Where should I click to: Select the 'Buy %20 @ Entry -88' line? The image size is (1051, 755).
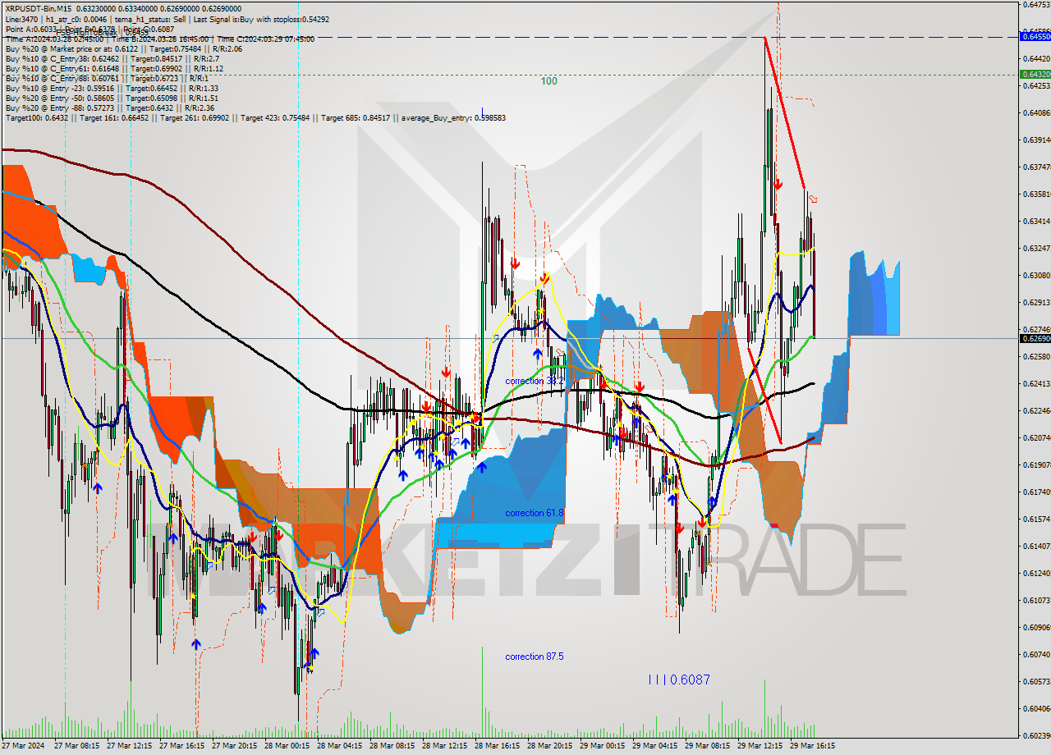110,108
